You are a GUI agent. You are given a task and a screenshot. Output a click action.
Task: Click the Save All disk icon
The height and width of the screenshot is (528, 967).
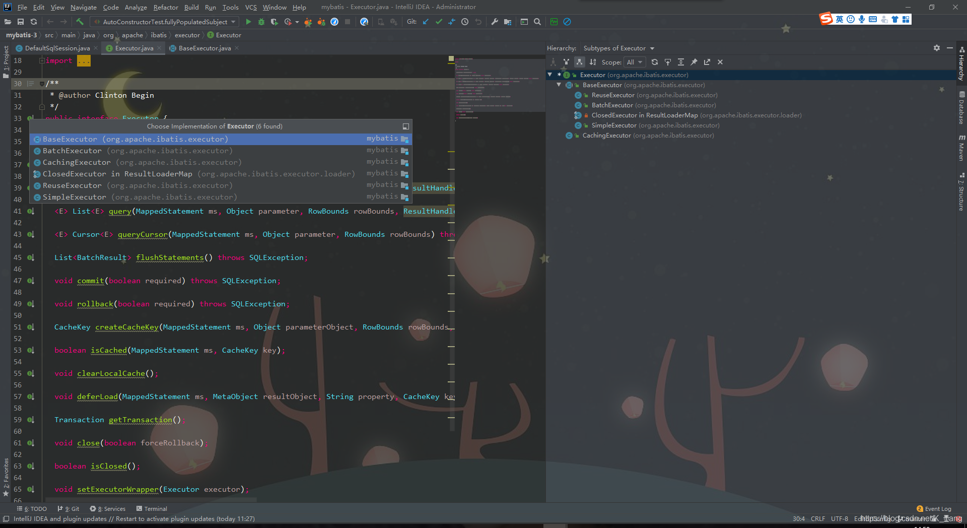21,22
